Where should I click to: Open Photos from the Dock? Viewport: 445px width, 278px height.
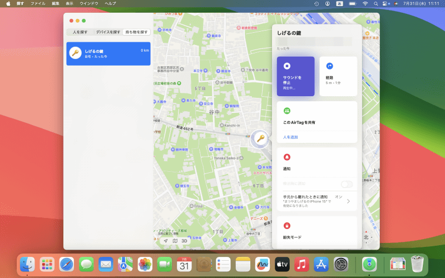145,265
